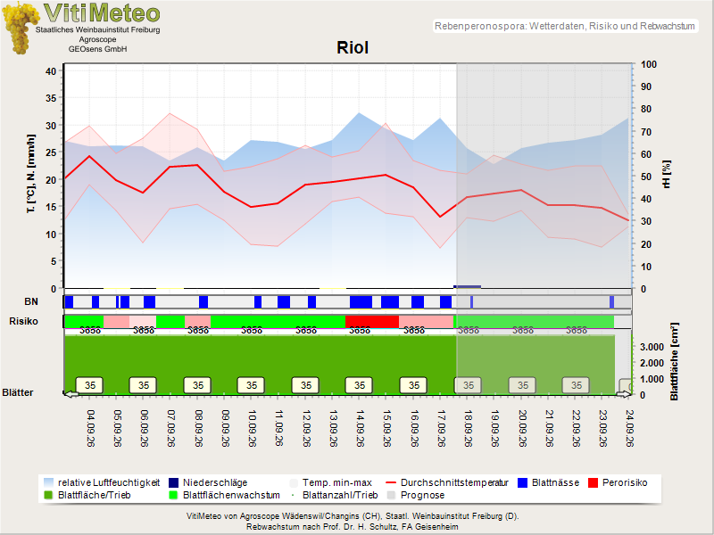Click the relative Luftfeuchtigkeit legend swatch
The image size is (714, 535).
tap(49, 482)
